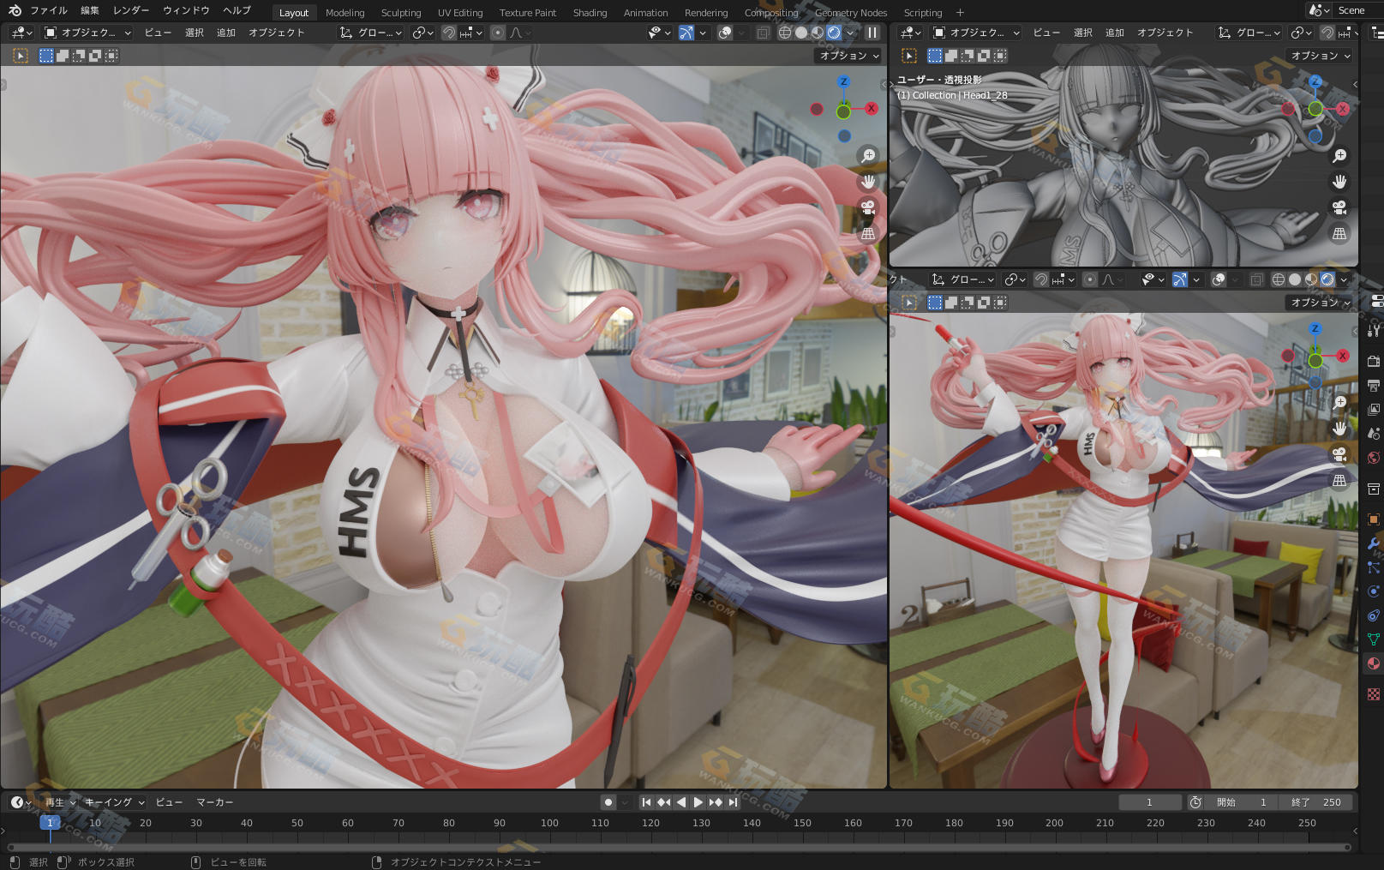Toggle gizmo display in the main viewport header
Screen dimensions: 1384x870
pos(686,33)
